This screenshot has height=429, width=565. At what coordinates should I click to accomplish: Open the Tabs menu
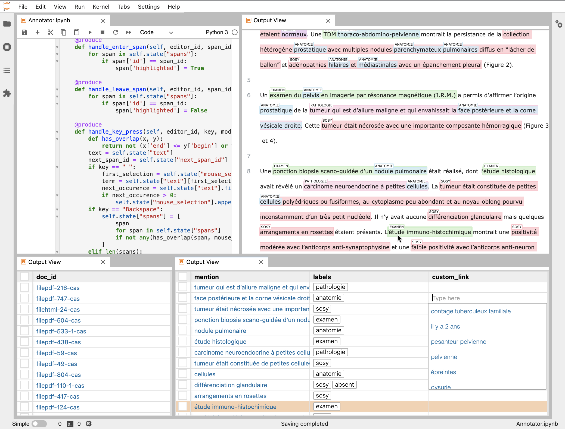(x=123, y=7)
